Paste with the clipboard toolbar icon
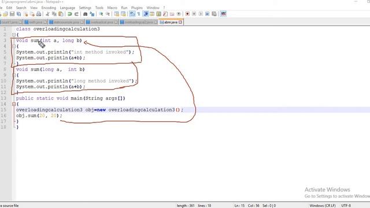370x208 pixels. pyautogui.click(x=61, y=14)
